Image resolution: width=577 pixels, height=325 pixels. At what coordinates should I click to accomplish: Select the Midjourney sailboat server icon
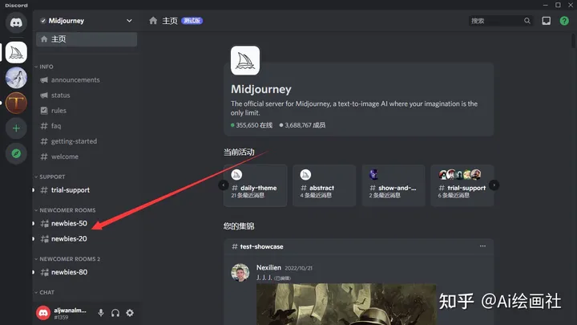(x=16, y=51)
